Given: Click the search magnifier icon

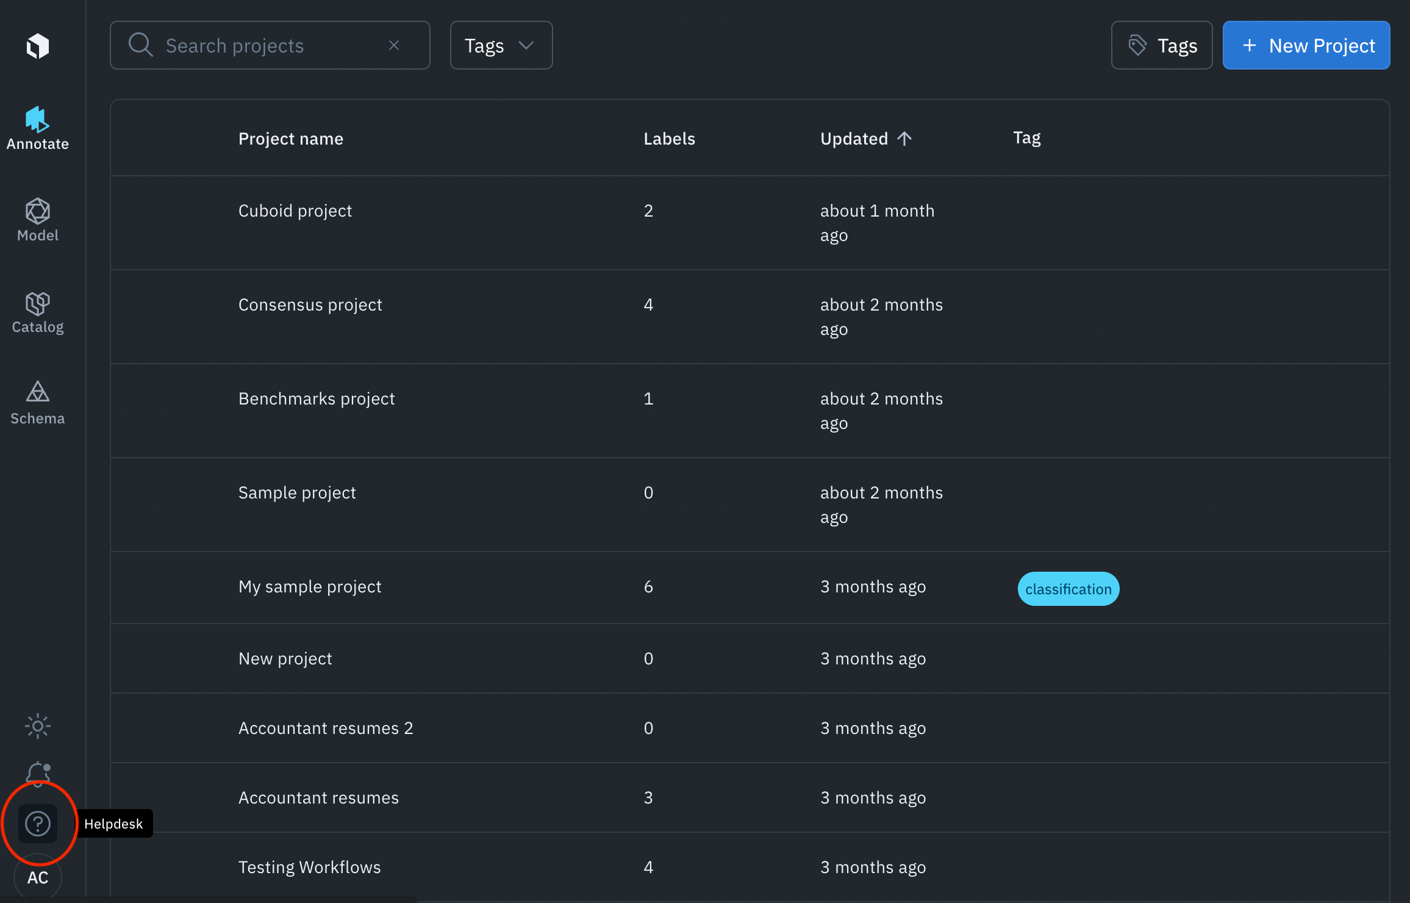Looking at the screenshot, I should [x=140, y=45].
